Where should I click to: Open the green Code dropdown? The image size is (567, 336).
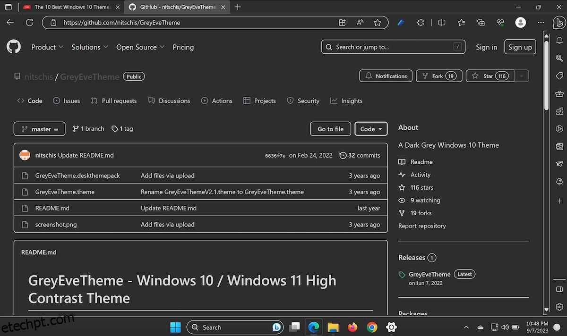371,128
